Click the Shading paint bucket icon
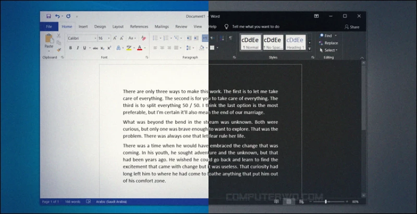The height and width of the screenshot is (214, 417). coord(201,48)
